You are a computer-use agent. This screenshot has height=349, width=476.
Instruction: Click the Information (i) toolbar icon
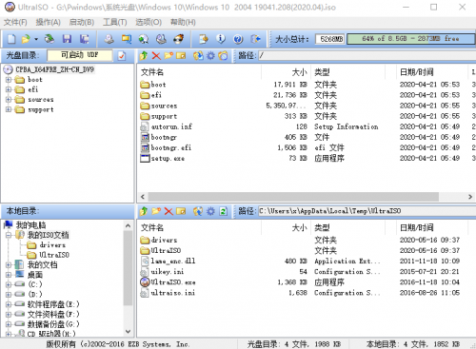click(x=221, y=39)
